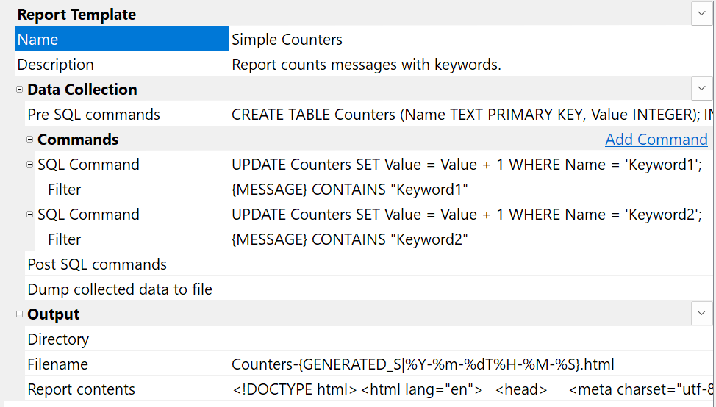The image size is (716, 407).
Task: Collapse the Keyword2 SQL Command node
Action: 29,215
